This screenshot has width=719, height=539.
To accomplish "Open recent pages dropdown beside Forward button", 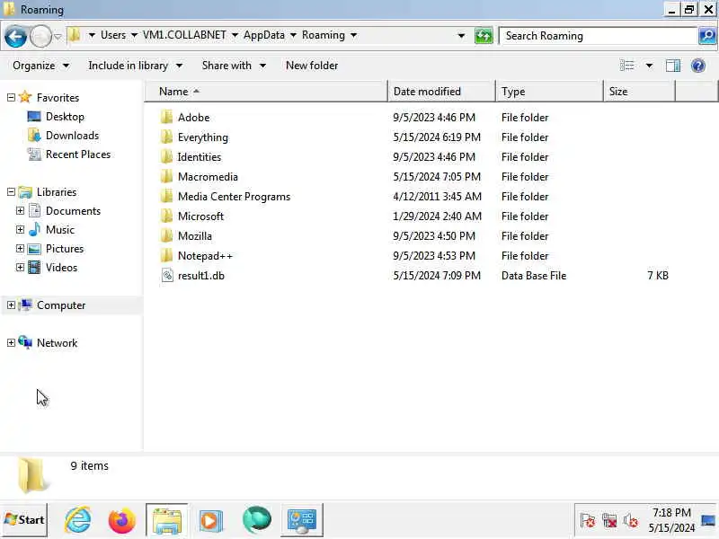I will pyautogui.click(x=58, y=36).
